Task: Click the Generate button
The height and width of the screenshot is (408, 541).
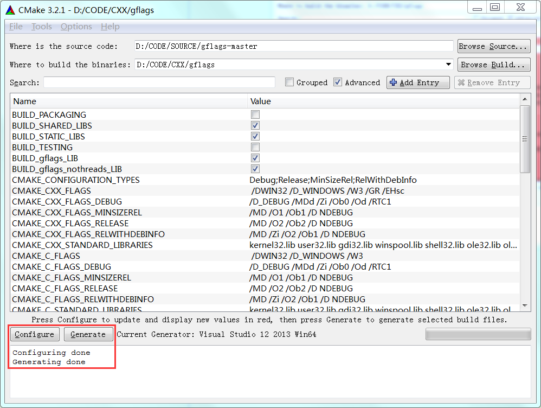Action: (x=88, y=334)
